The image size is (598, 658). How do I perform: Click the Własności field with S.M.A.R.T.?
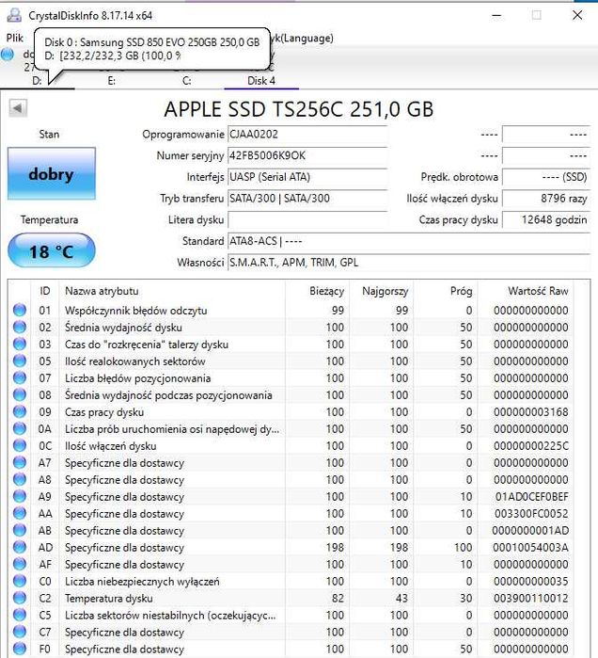pyautogui.click(x=409, y=263)
